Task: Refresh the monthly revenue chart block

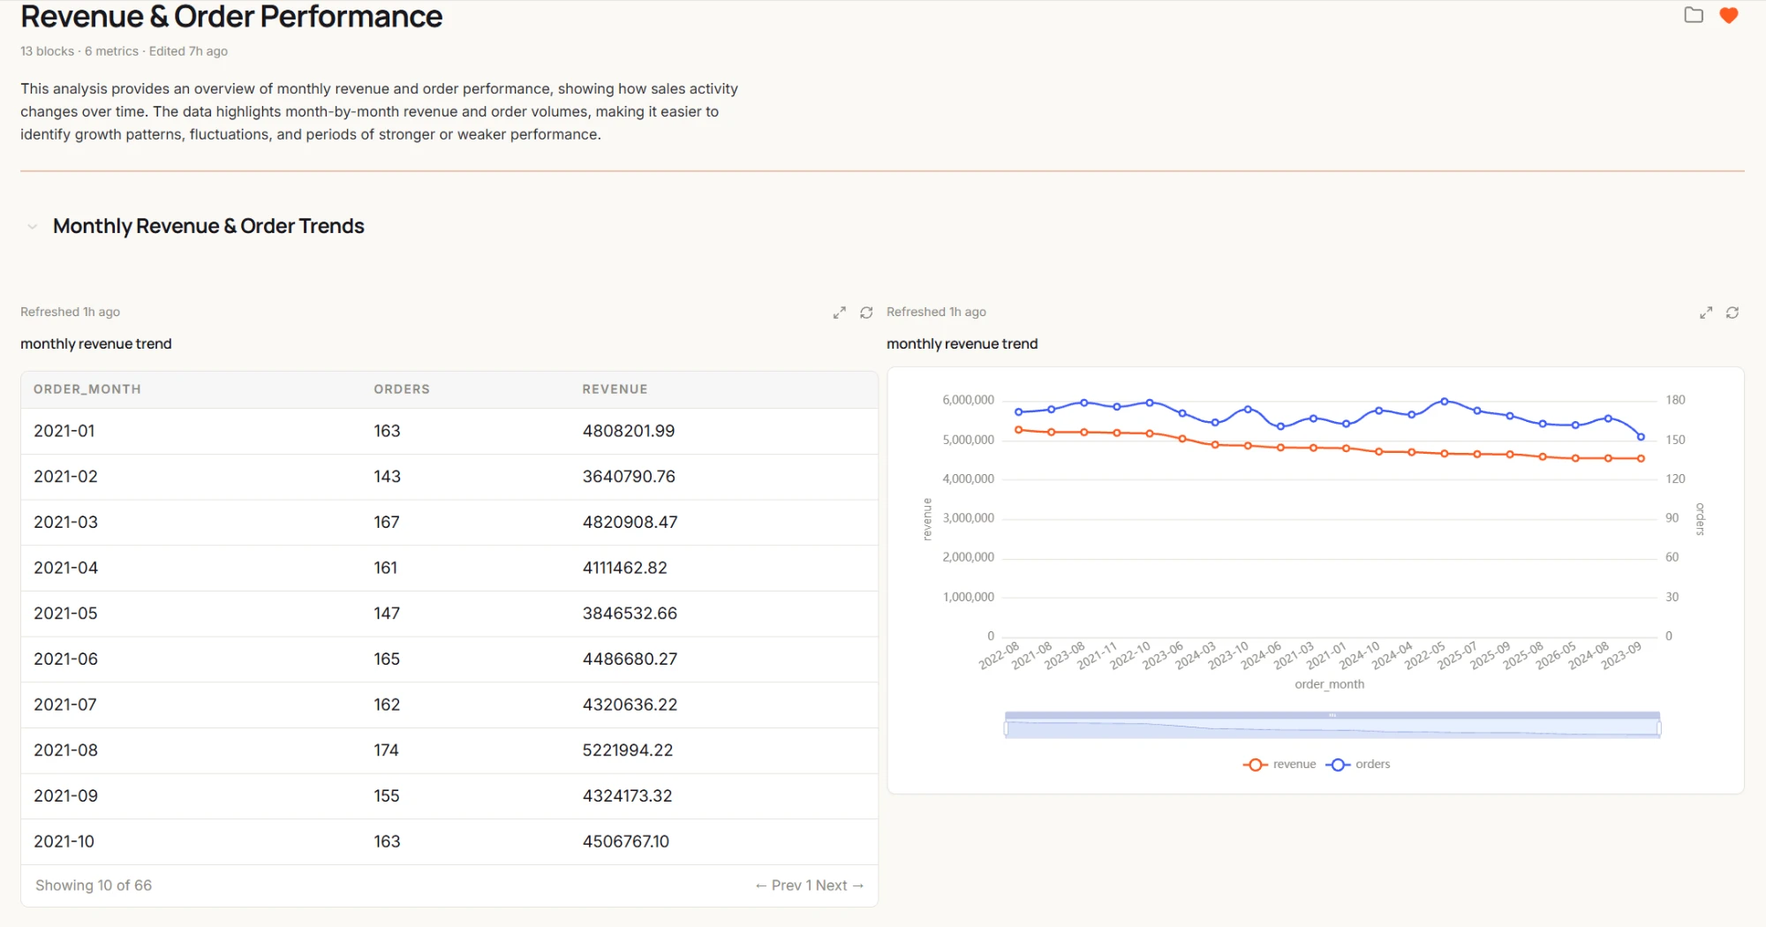Action: [1732, 313]
